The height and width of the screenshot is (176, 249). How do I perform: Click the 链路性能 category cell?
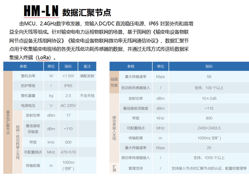(x=114, y=82)
